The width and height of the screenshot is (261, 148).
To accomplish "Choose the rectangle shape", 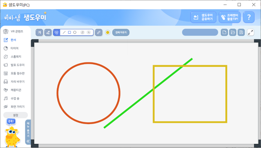I will point(69,32).
